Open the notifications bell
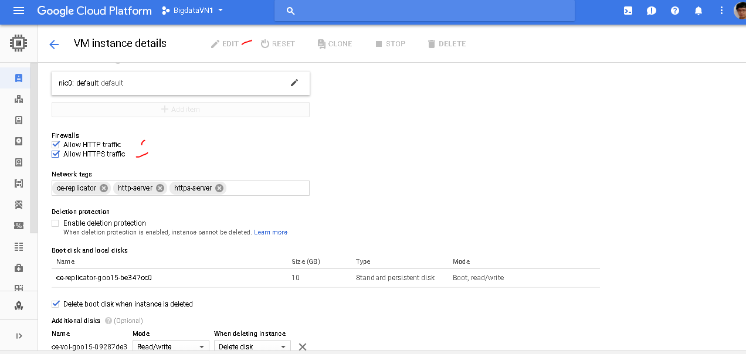Viewport: 746px width, 354px height. tap(698, 11)
